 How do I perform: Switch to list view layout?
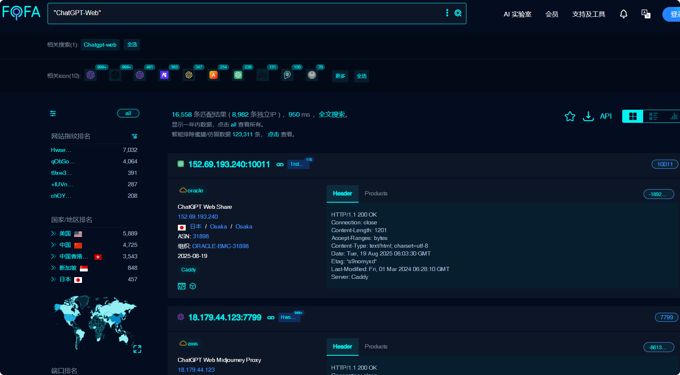click(653, 116)
